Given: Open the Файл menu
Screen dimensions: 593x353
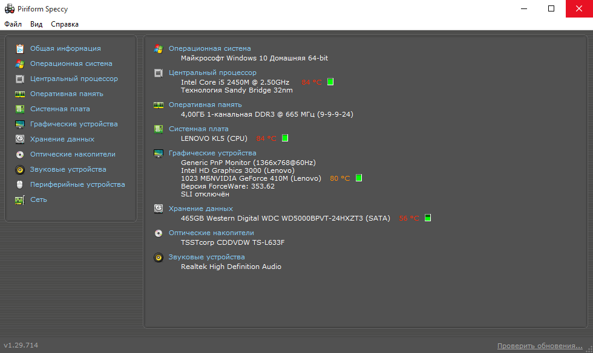Looking at the screenshot, I should [x=13, y=24].
